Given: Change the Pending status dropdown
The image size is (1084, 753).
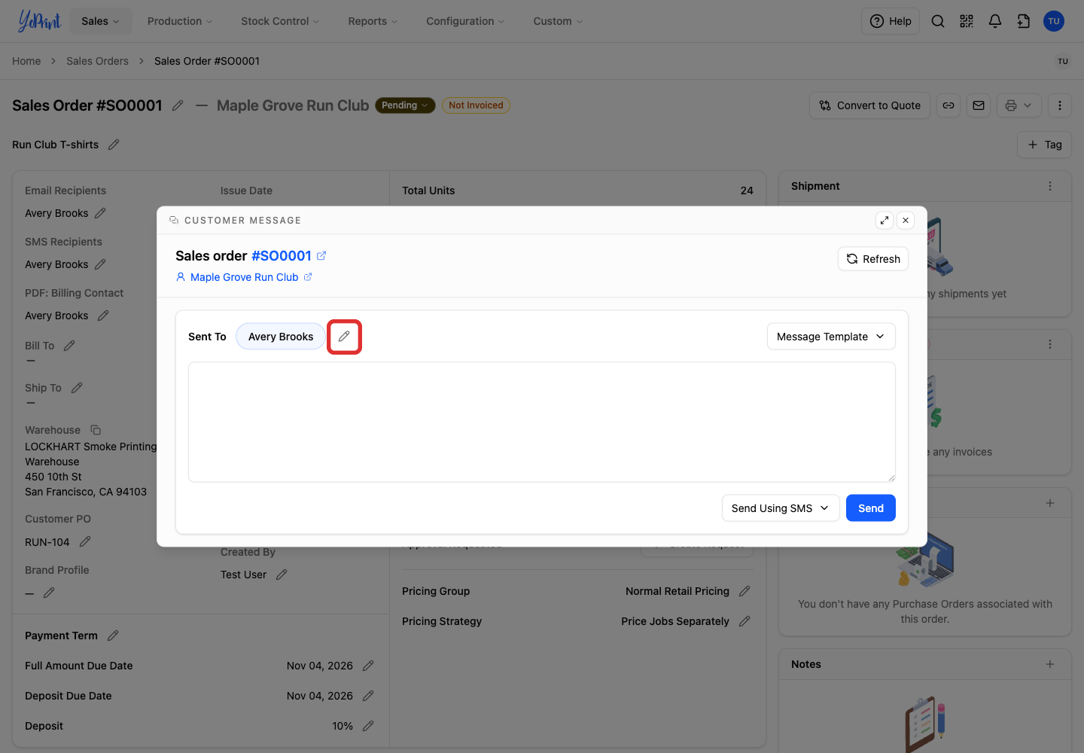Looking at the screenshot, I should (x=405, y=105).
